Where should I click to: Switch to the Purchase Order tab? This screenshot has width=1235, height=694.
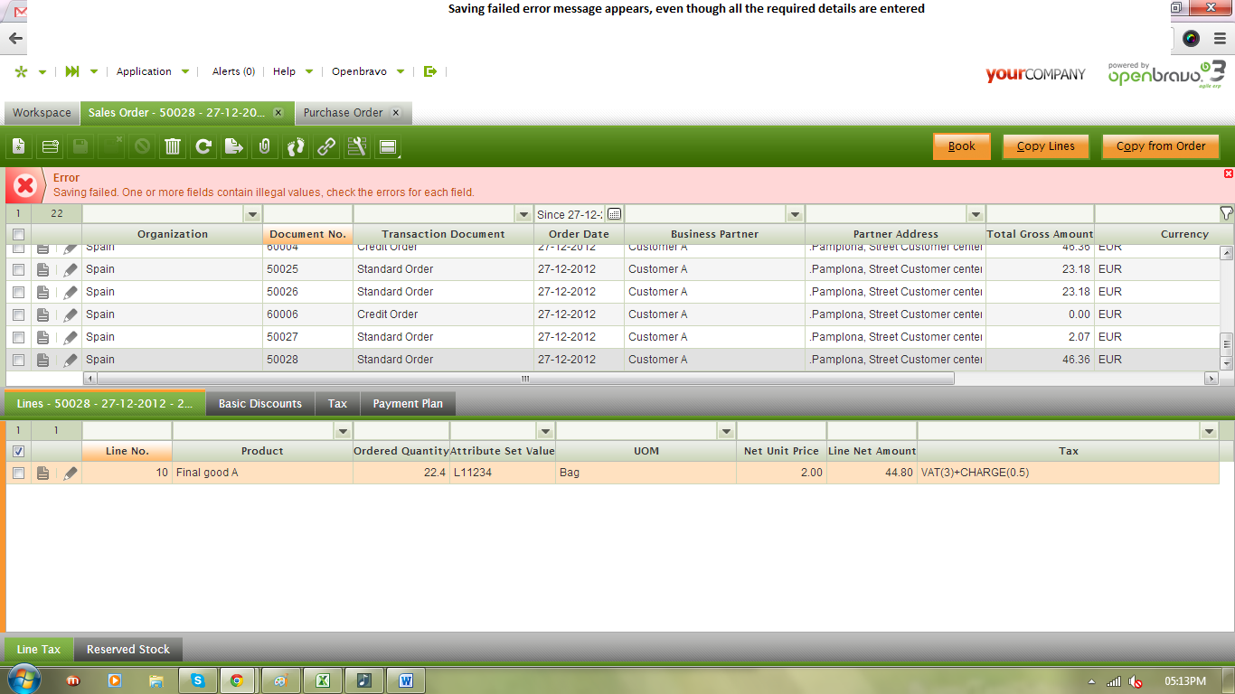click(344, 113)
